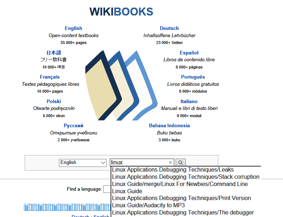Click the bookshelf banner image
283x217 pixels.
(67, 207)
